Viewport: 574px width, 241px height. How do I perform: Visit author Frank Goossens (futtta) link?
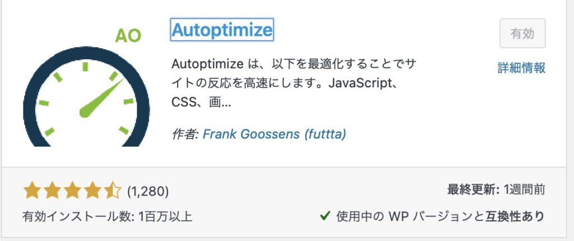274,134
